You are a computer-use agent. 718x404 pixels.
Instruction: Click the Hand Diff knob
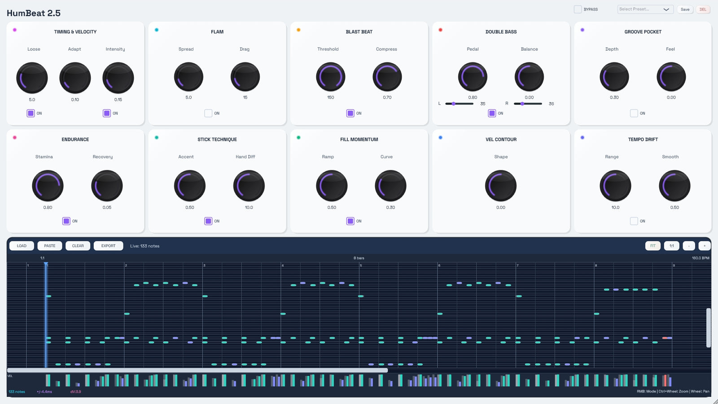[x=249, y=186]
